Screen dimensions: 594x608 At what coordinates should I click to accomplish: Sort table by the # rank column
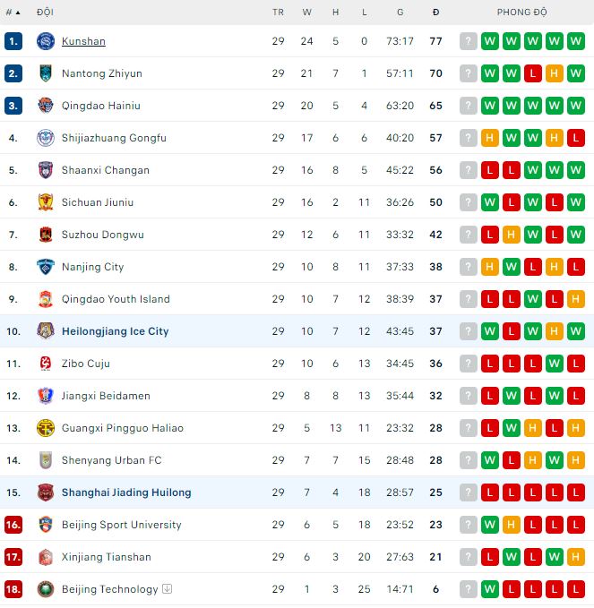pos(13,13)
